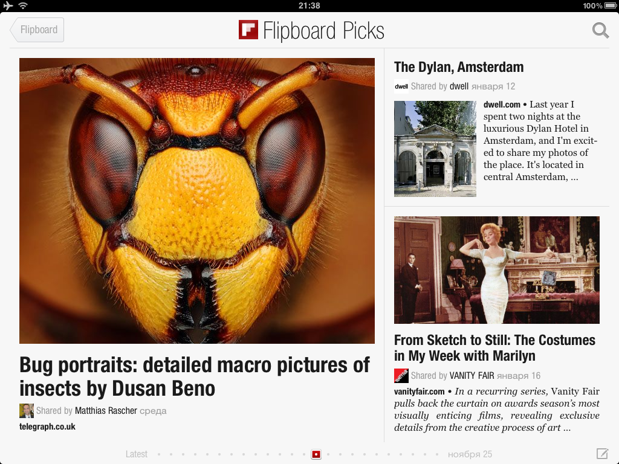Tap the 'среда' date label

pos(153,411)
